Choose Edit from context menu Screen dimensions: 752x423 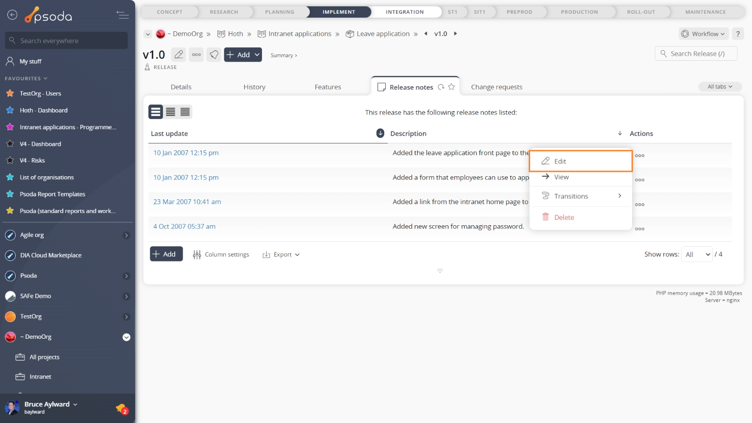581,161
